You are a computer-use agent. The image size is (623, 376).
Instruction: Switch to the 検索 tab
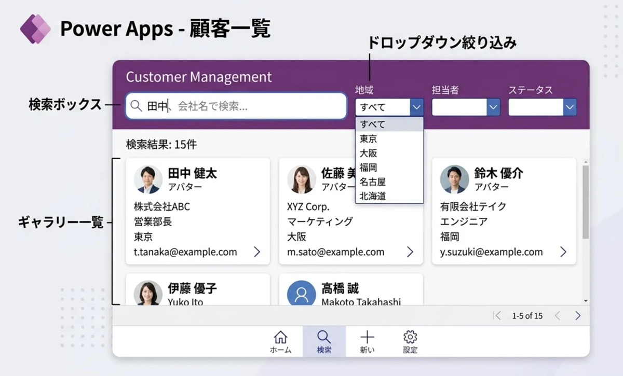pos(324,341)
